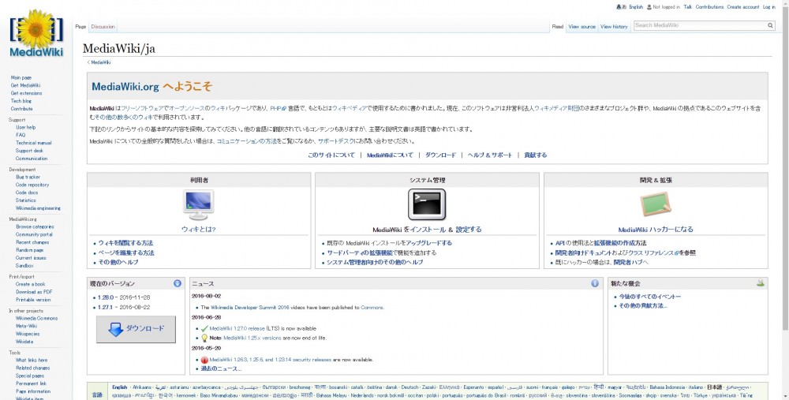Open Wikimedia engineering sidebar link
The image size is (789, 400).
pos(38,208)
